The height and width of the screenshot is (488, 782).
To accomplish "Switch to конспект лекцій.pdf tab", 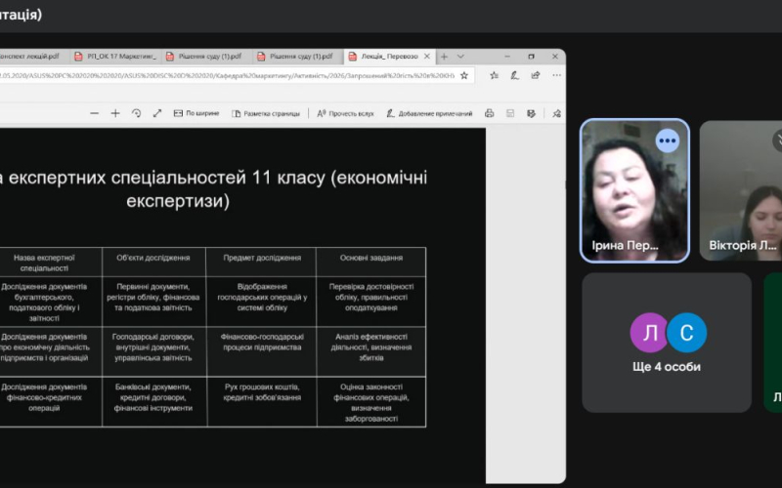I will point(33,57).
